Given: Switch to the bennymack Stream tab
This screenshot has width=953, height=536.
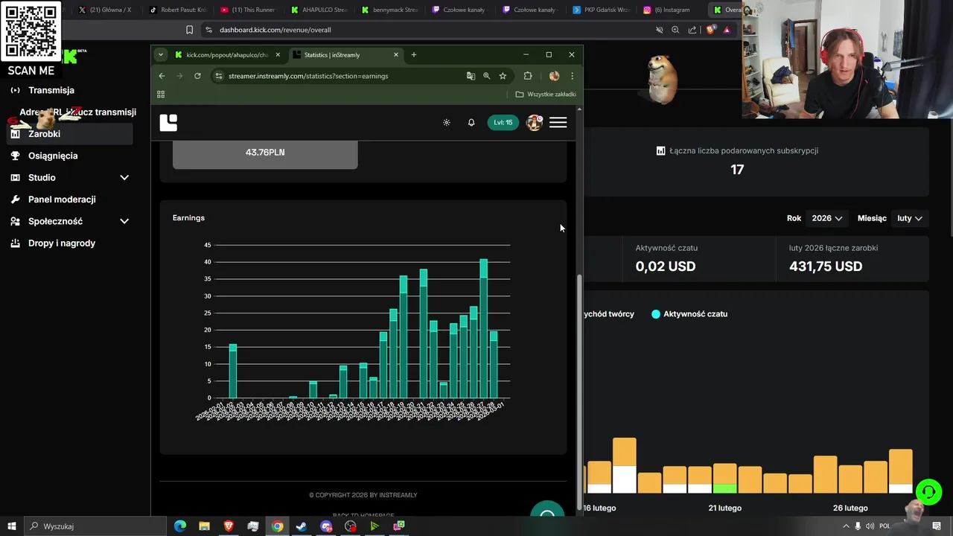Looking at the screenshot, I should (390, 10).
